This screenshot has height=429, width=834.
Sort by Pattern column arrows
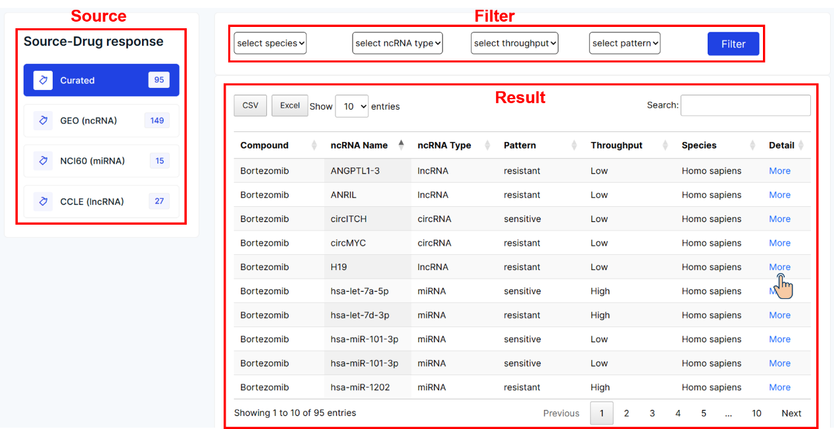click(x=574, y=145)
